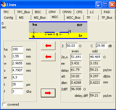Screen dimensions: 116x110
Task: Click the even ee value 3.431
Action: (x=76, y=63)
